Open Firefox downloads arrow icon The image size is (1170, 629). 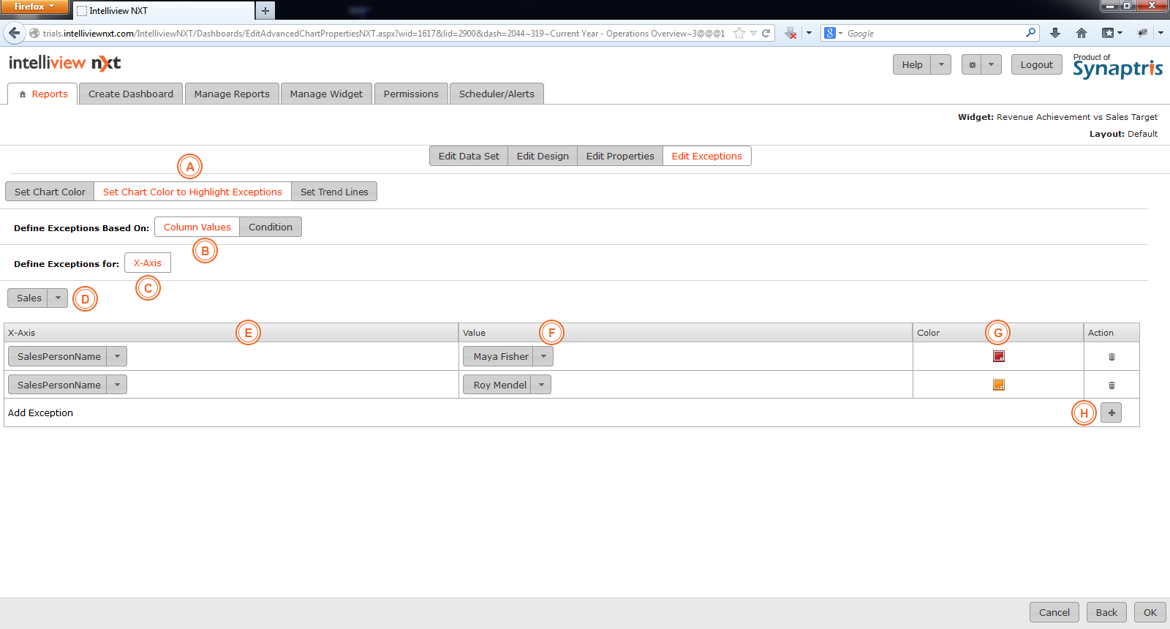(x=1054, y=33)
